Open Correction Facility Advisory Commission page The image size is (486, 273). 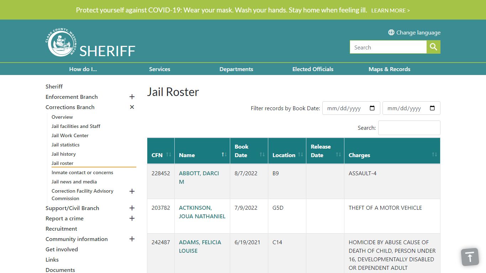click(83, 194)
